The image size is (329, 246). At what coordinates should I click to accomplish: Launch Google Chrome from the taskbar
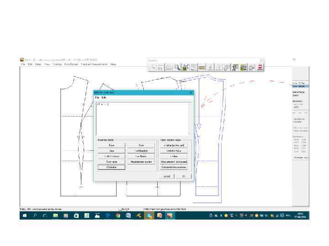[x=118, y=215]
